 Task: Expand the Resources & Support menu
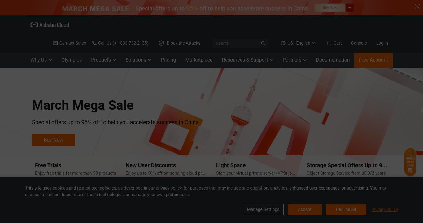(247, 60)
